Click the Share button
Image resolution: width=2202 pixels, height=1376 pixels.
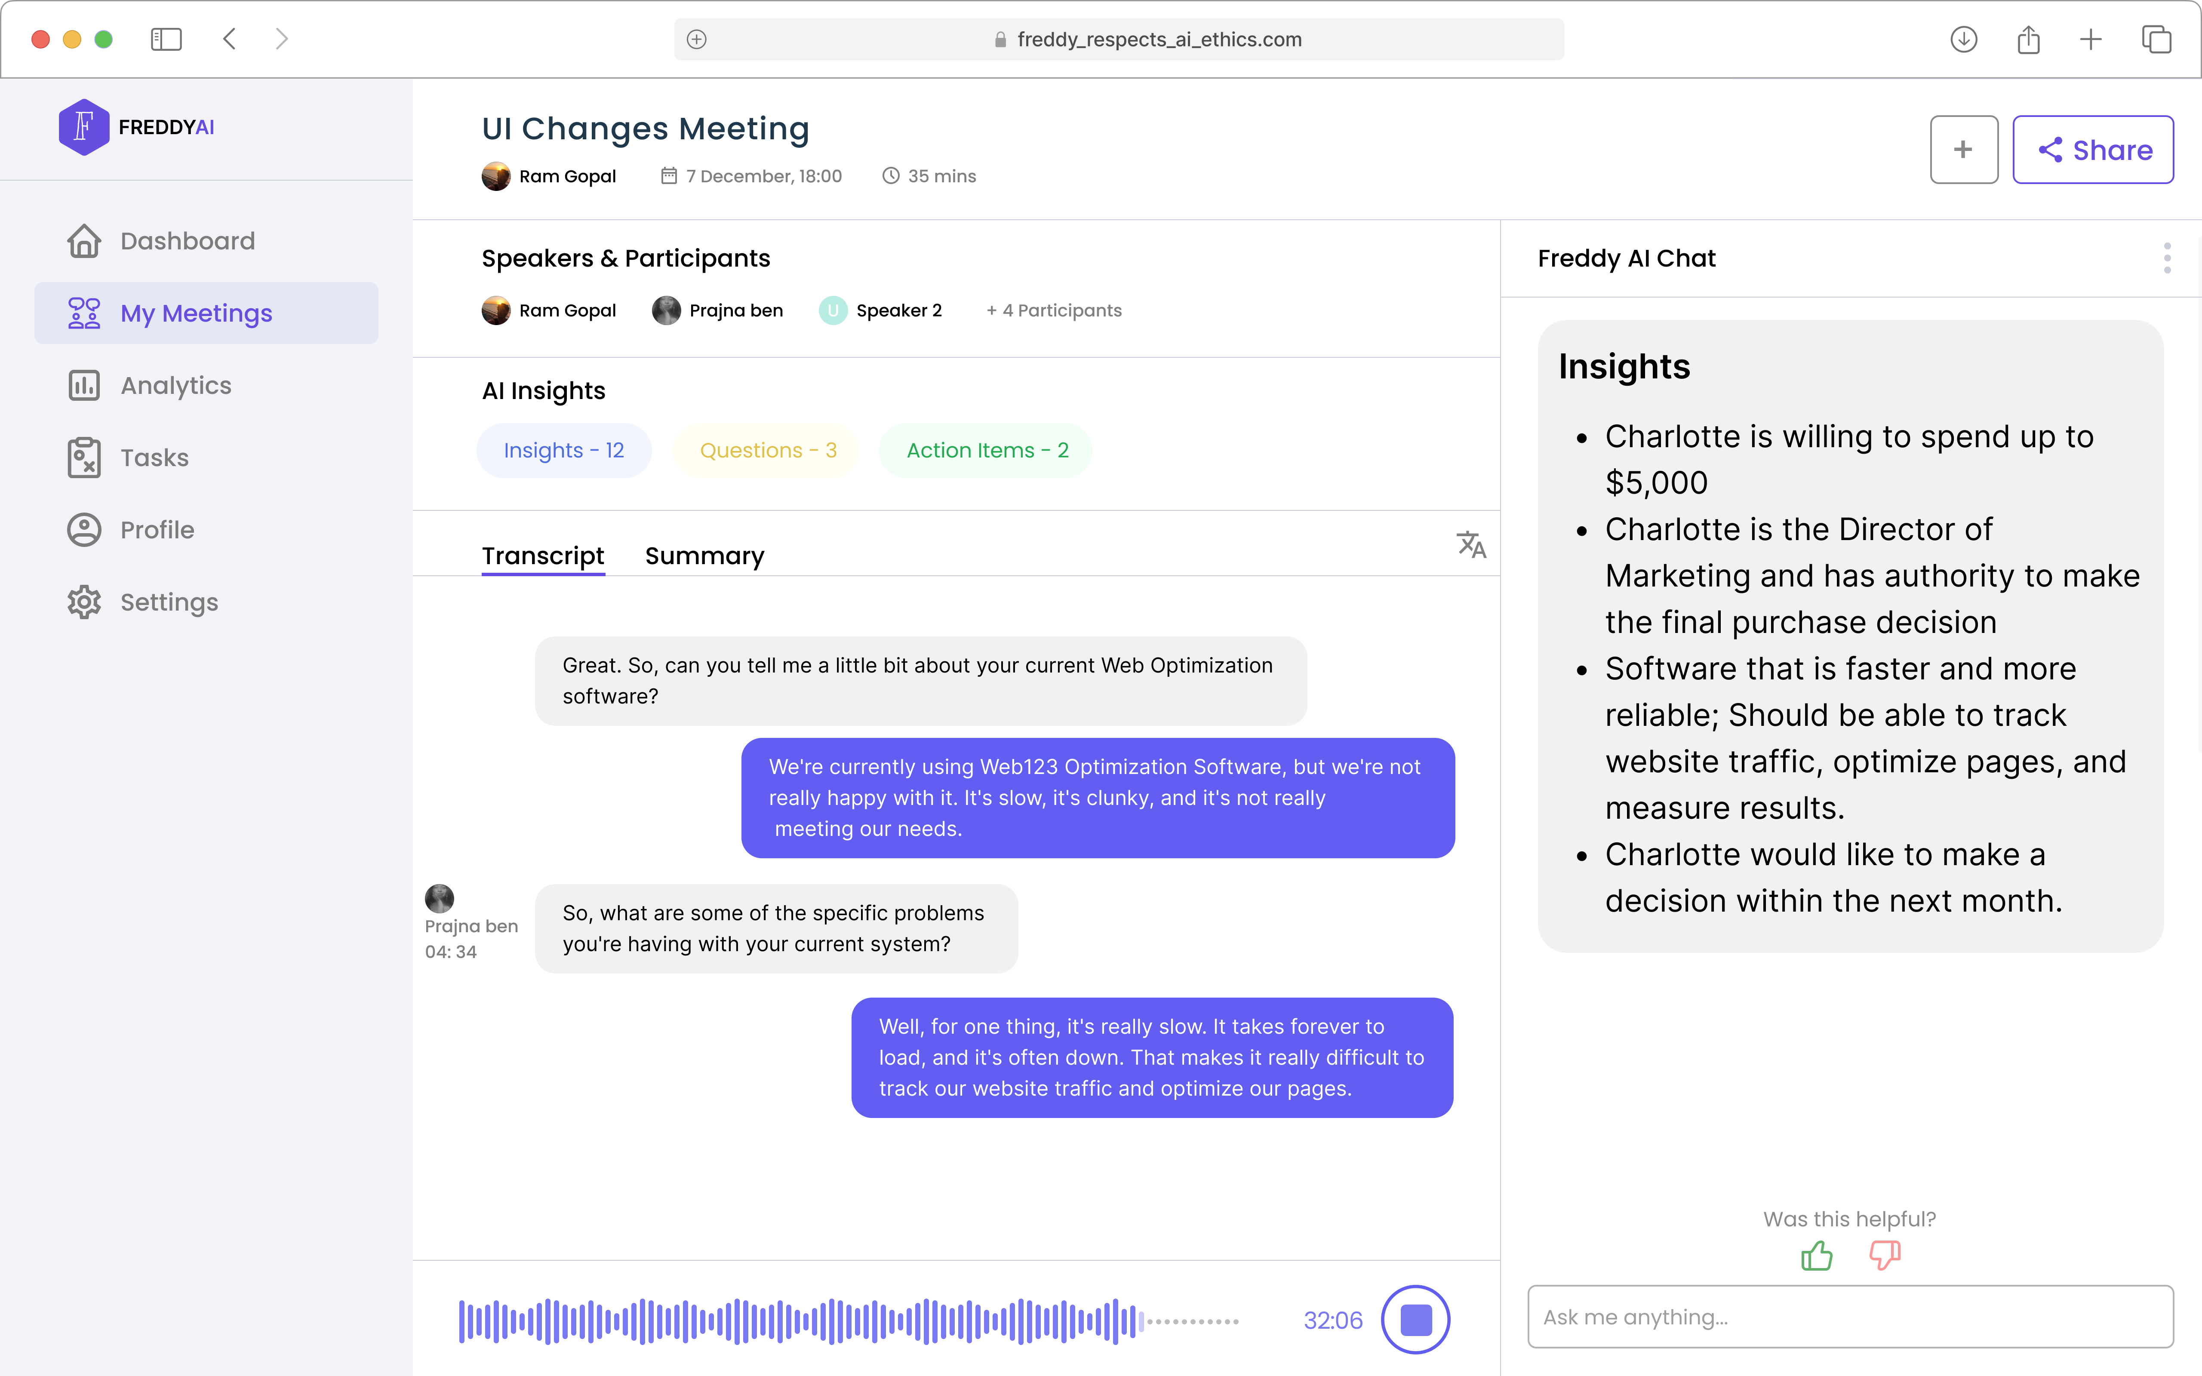[2093, 149]
